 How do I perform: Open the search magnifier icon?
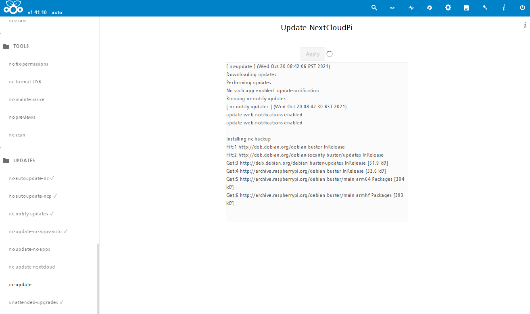[374, 8]
